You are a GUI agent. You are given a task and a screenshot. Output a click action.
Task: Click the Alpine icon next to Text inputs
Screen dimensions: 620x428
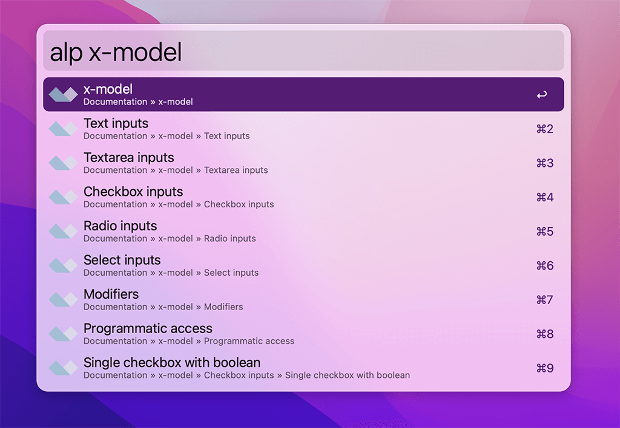tap(63, 129)
